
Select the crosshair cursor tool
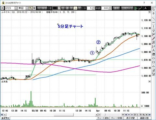pos(153,13)
